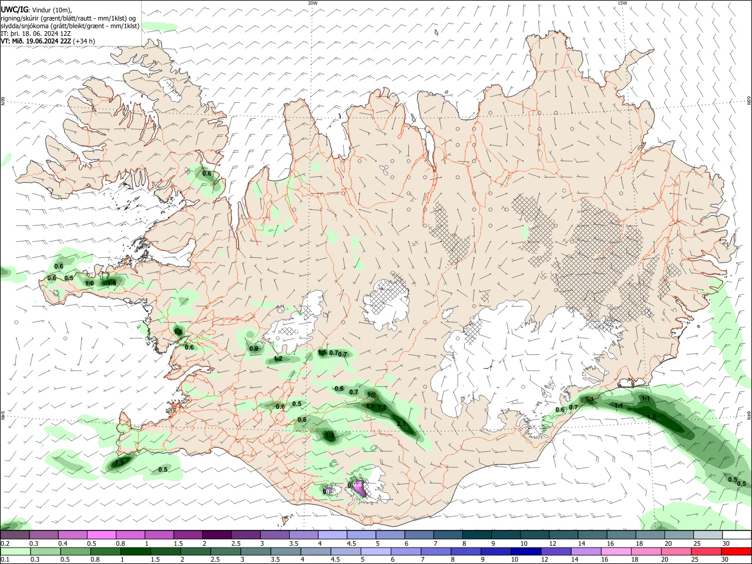The height and width of the screenshot is (564, 752).
Task: Click the 1.6 value left of 1.3
Action: click(x=370, y=406)
